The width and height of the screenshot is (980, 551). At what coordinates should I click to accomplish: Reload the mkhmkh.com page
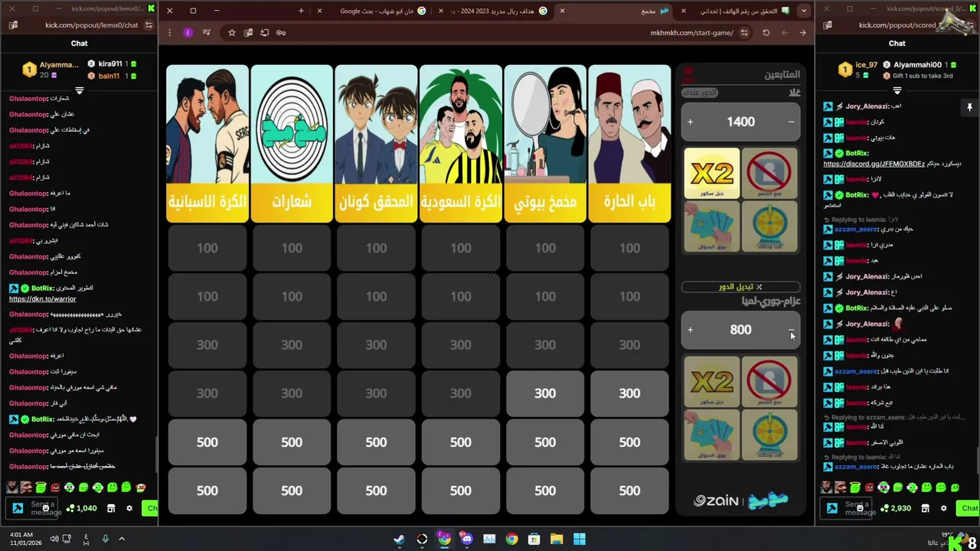pyautogui.click(x=766, y=33)
